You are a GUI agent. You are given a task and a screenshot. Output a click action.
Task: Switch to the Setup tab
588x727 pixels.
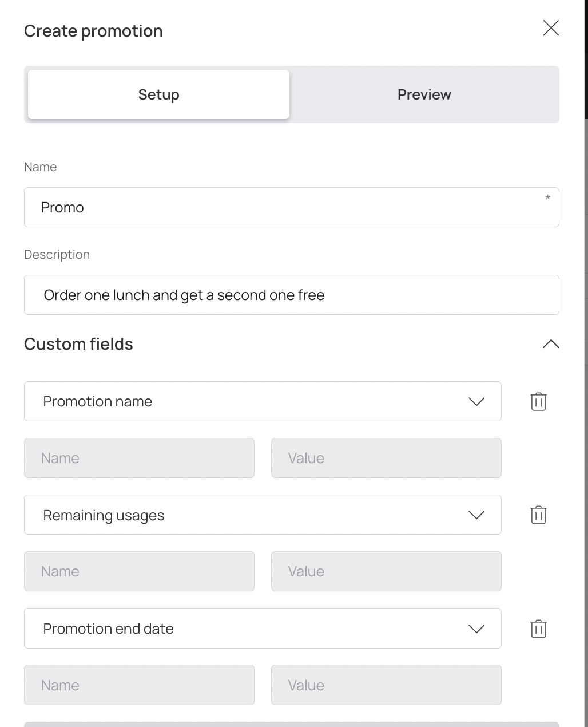[158, 94]
